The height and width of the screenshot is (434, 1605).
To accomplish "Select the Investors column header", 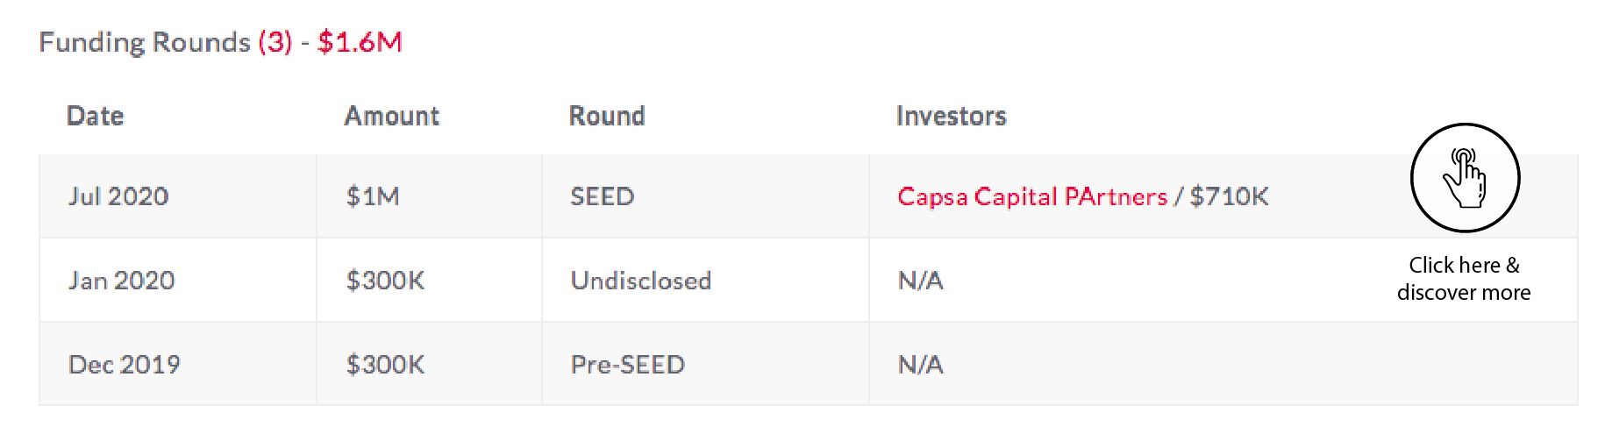I will 951,116.
